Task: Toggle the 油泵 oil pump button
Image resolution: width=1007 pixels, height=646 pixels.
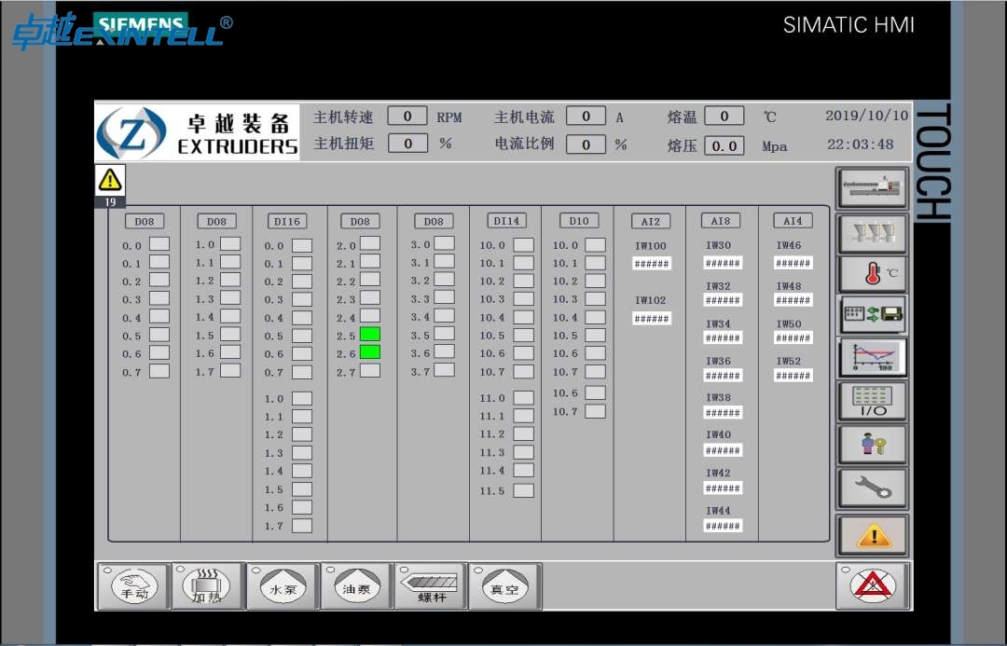Action: (357, 586)
